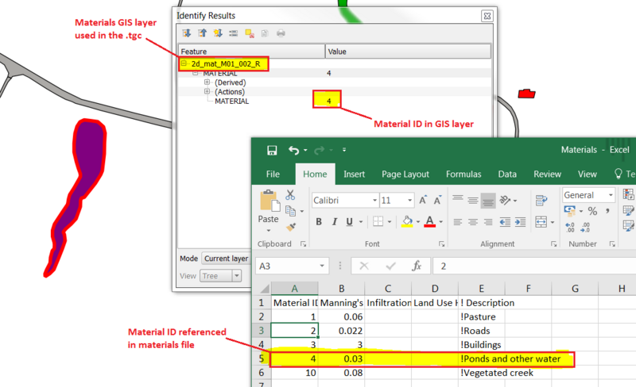Click the Wrap Text icon

(x=541, y=200)
